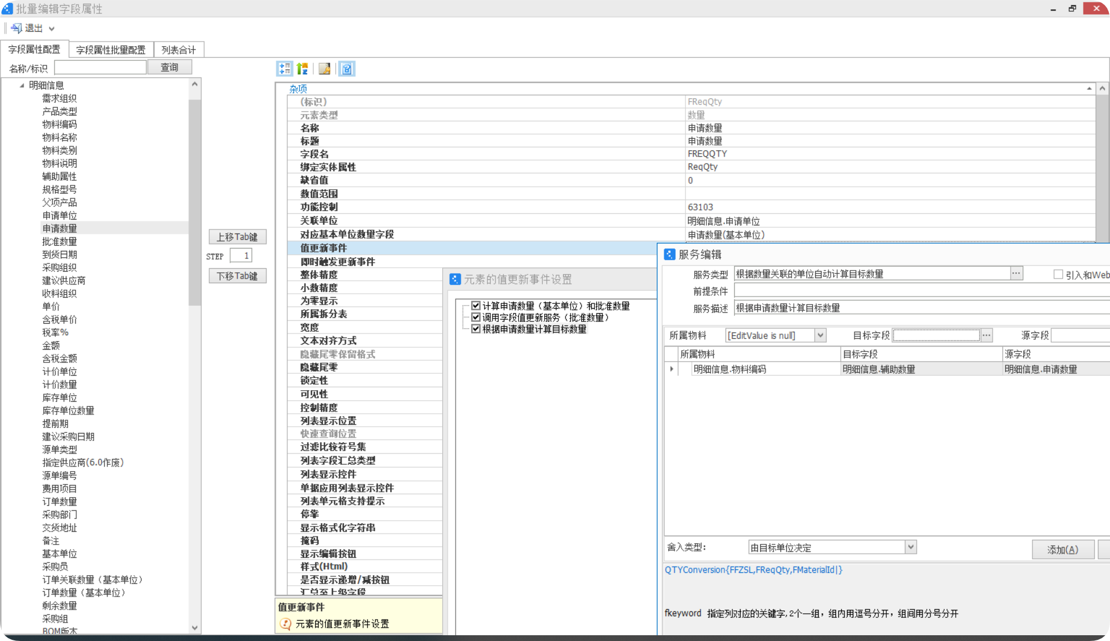Restore the window with the restore button
Image resolution: width=1110 pixels, height=641 pixels.
[x=1072, y=9]
